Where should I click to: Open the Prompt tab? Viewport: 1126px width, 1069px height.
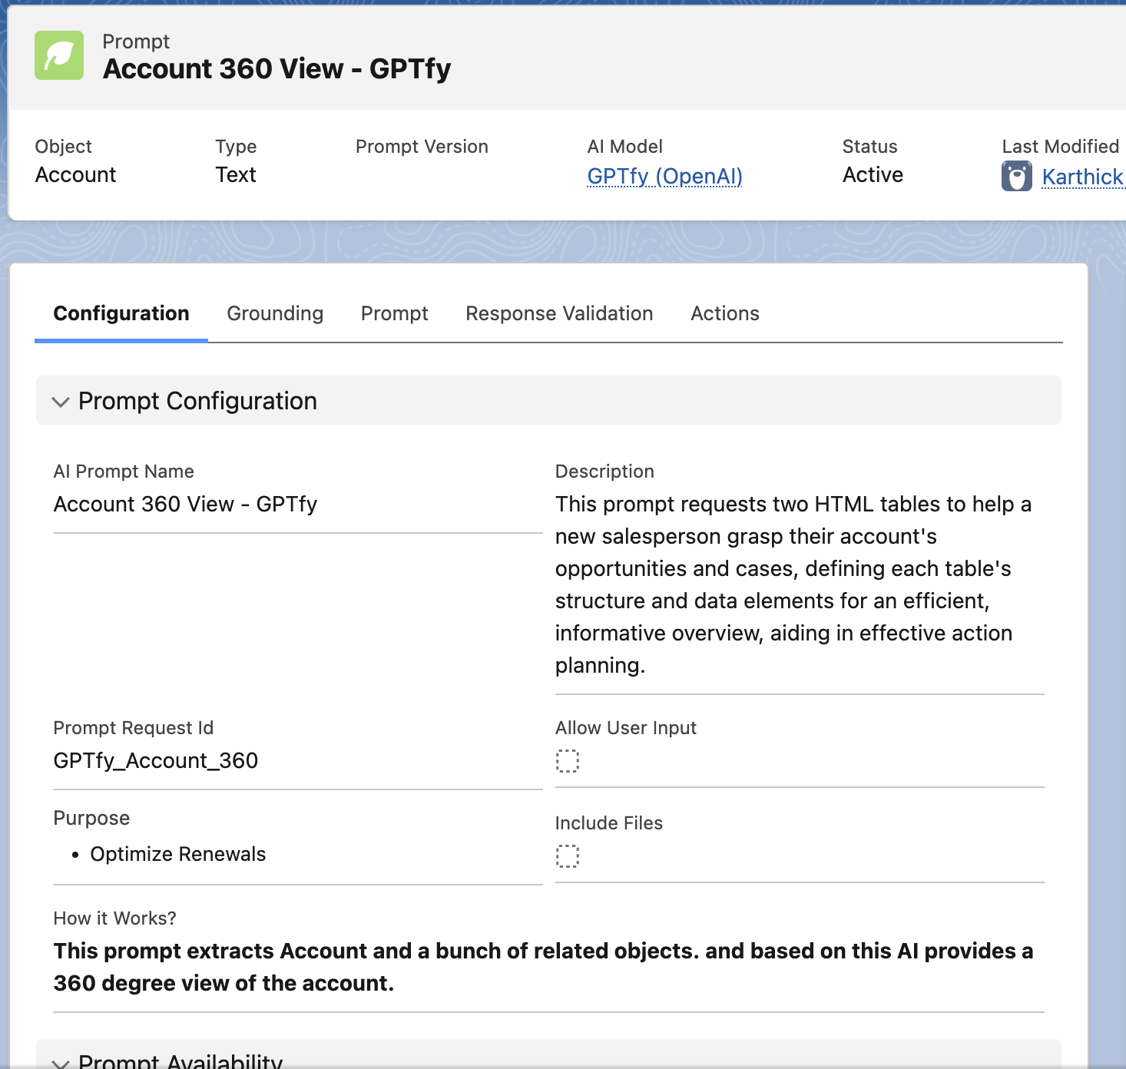394,313
